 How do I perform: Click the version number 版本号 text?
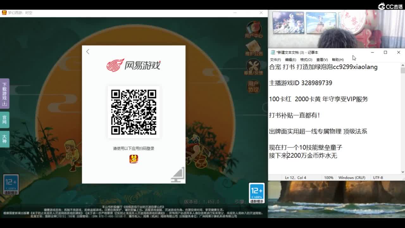(202, 202)
